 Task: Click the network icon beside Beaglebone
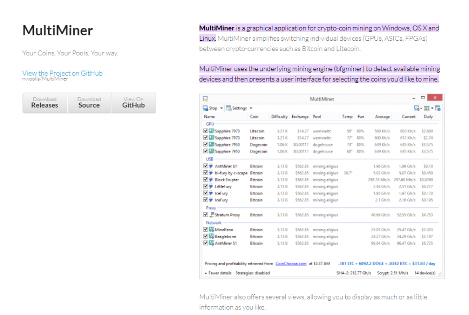pos(212,236)
